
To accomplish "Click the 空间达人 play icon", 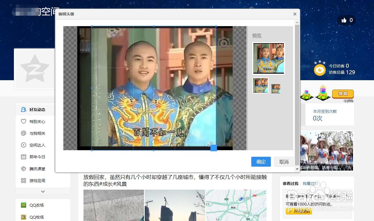I will [24, 145].
